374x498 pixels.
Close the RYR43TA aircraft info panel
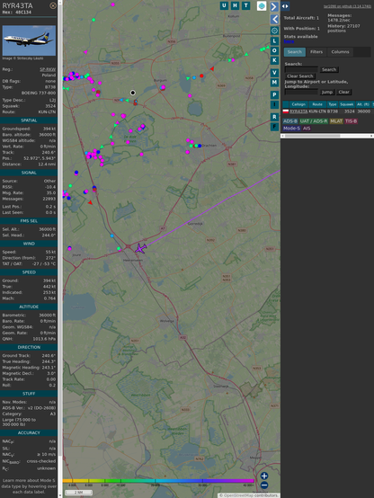coord(53,5)
